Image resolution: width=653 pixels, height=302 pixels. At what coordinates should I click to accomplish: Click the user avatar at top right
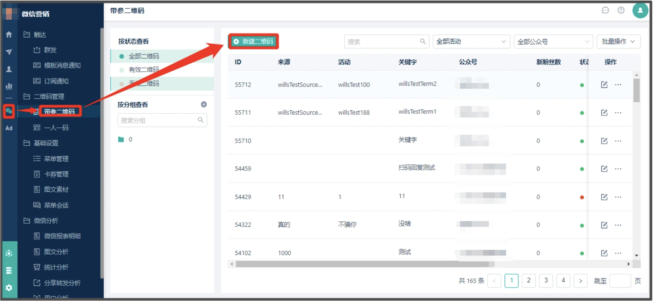pos(640,11)
